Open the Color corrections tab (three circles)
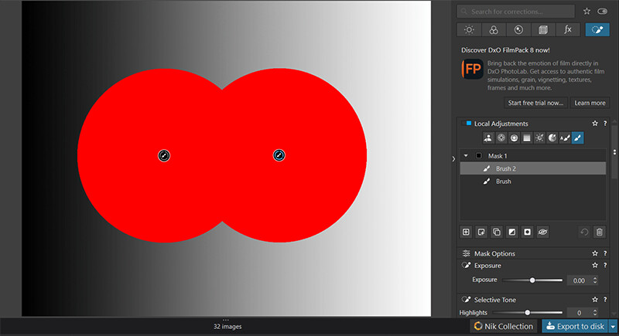The height and width of the screenshot is (336, 619). [x=494, y=30]
